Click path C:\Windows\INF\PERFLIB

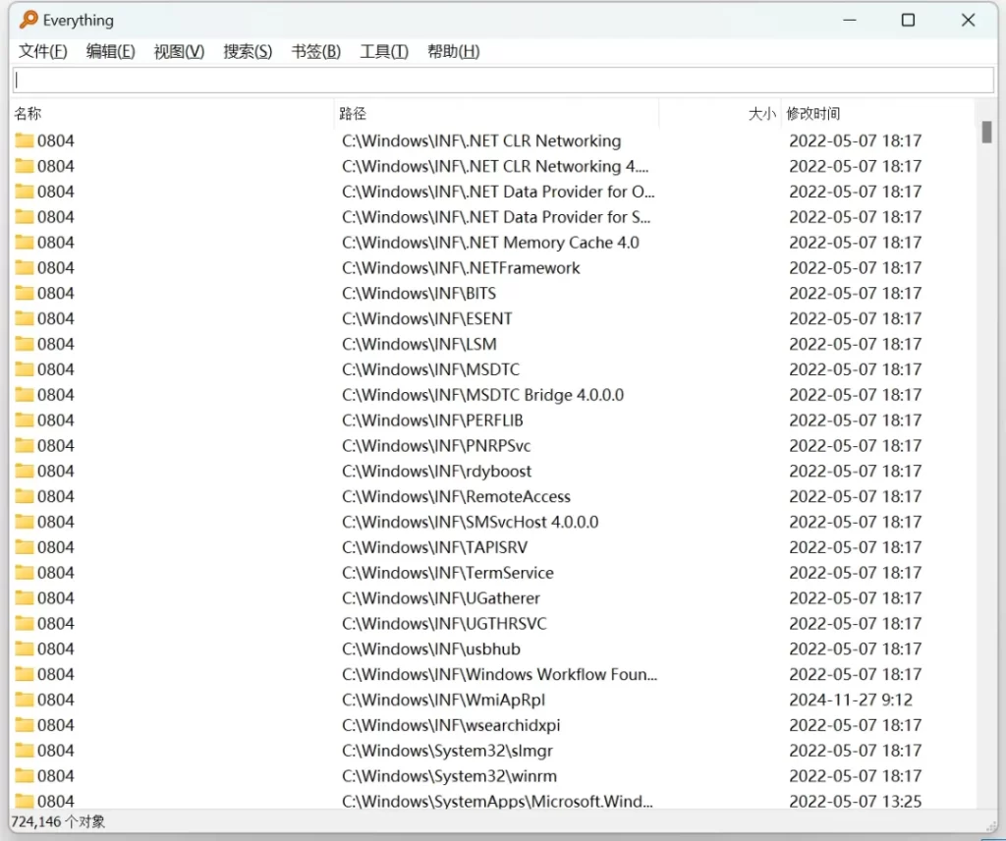tap(432, 420)
